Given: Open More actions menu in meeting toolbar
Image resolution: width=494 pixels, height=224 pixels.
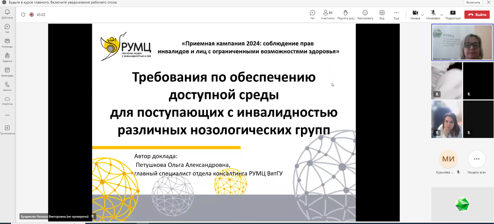Looking at the screenshot, I should pos(396,15).
